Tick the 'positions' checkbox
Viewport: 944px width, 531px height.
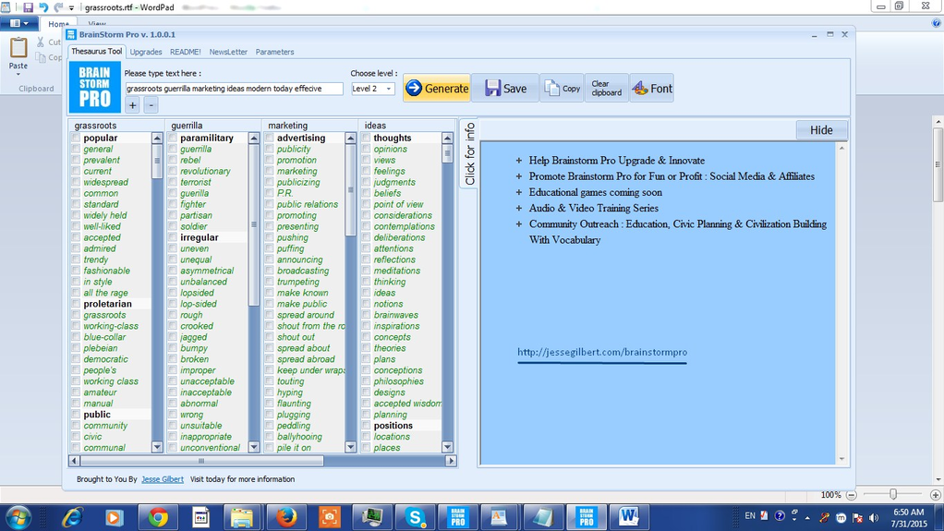tap(366, 426)
